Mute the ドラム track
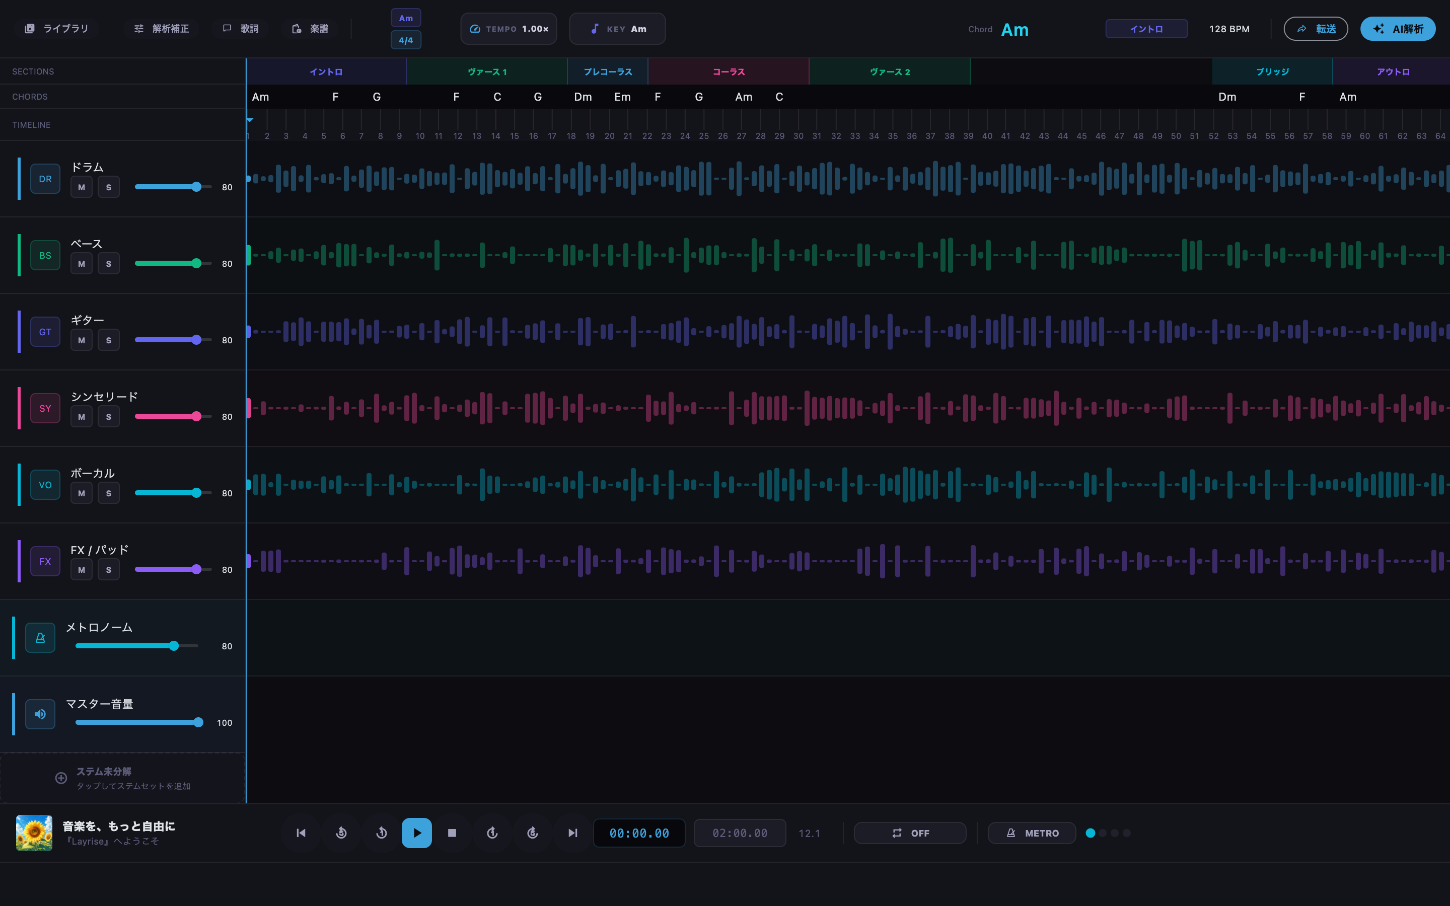Screen dimensions: 1450x906 (x=82, y=187)
